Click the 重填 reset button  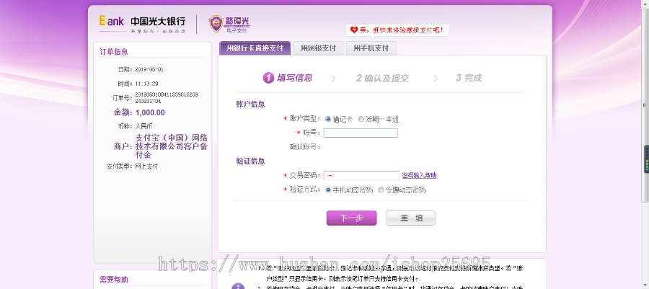point(410,218)
